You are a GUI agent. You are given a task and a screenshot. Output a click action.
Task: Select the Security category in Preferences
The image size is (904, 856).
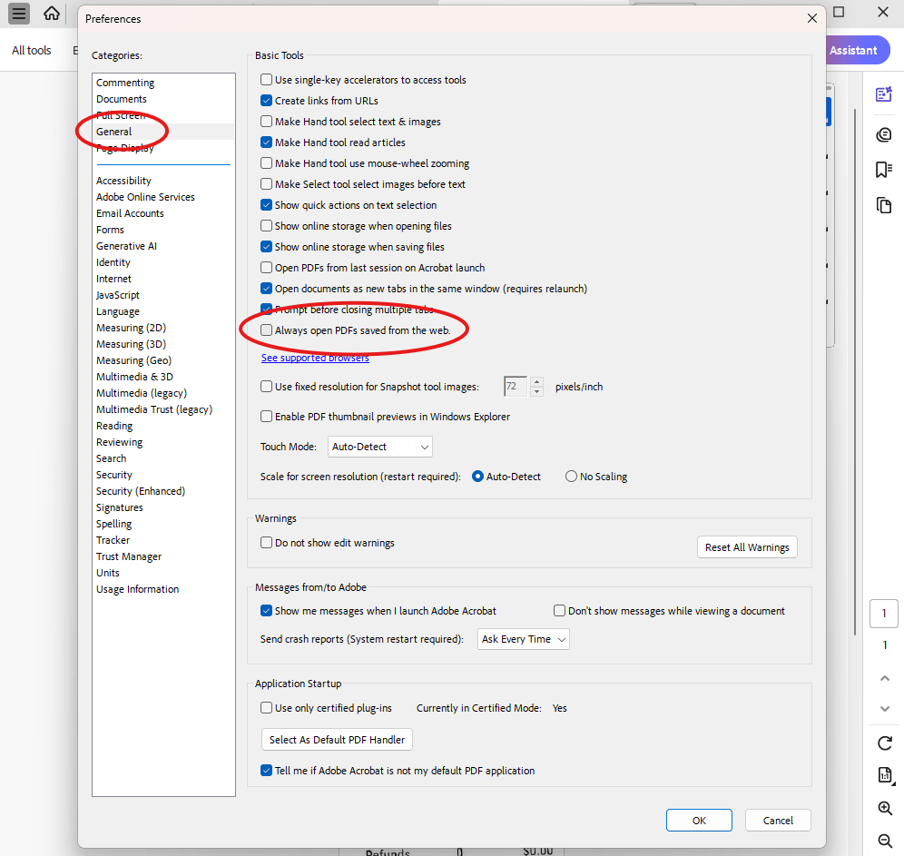pos(113,474)
